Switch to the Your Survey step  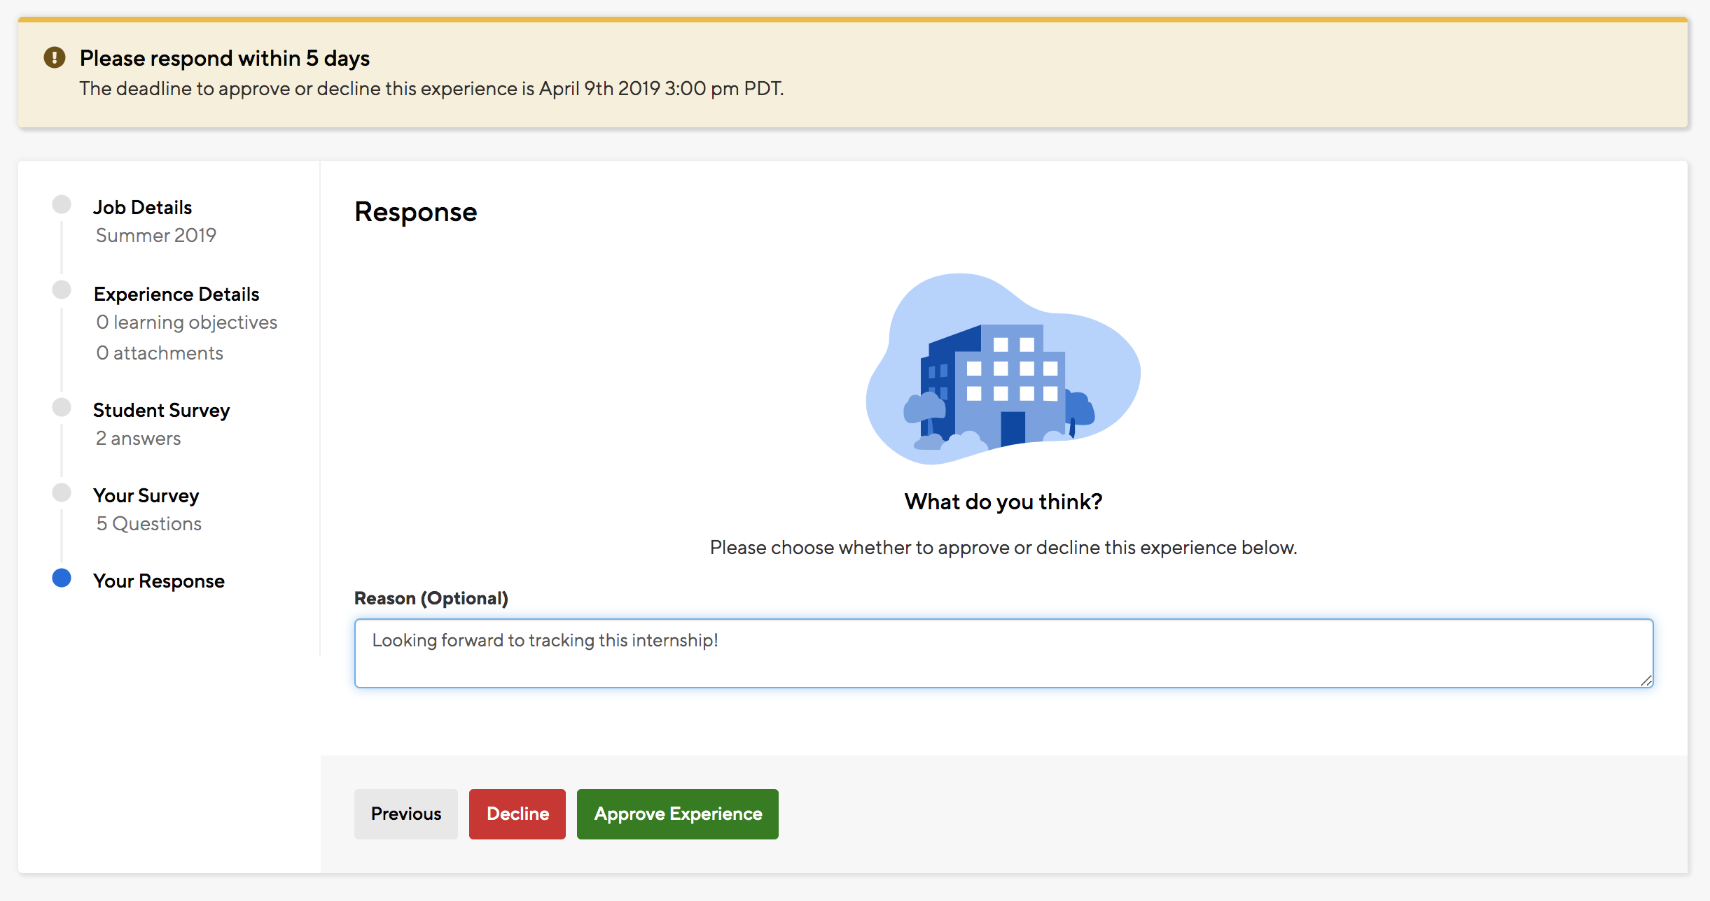[146, 495]
